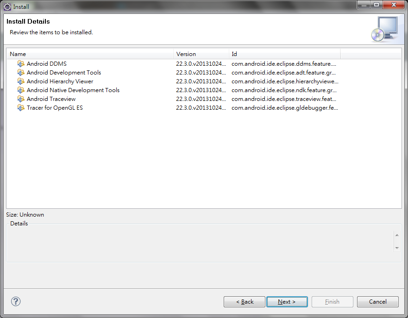Go to the next wizard page
This screenshot has height=318, width=408.
pos(287,302)
